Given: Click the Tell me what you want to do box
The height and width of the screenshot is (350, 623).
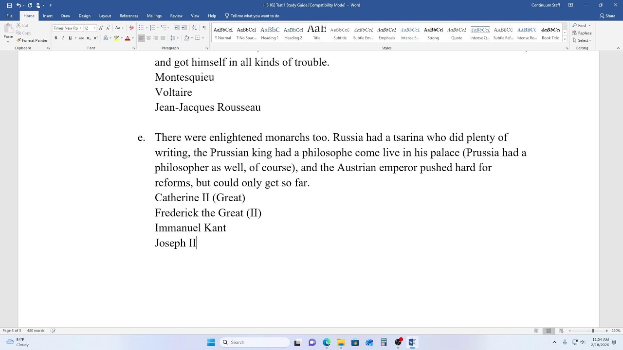Looking at the screenshot, I should 252,16.
